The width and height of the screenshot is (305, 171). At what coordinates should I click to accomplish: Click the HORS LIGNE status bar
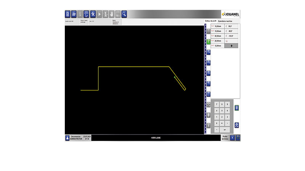[x=156, y=138]
